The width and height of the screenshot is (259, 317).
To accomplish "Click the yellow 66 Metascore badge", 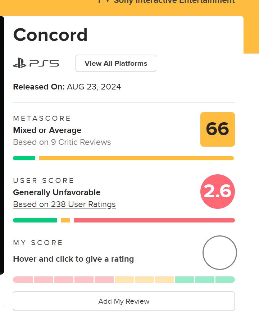I will [218, 129].
